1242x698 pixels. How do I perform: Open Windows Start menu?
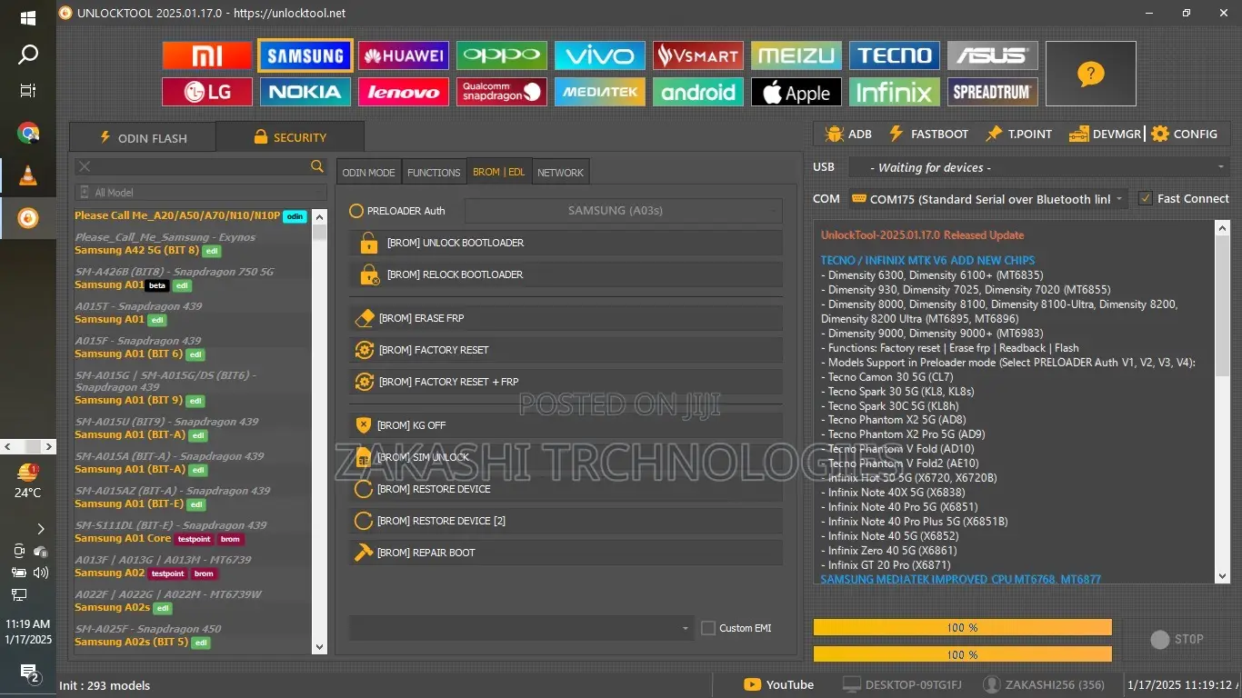point(28,17)
